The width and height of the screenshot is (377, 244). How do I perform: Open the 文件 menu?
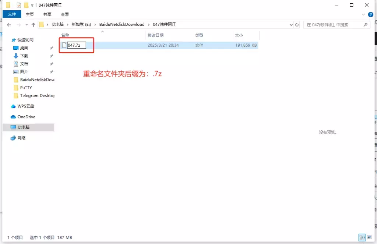coord(11,14)
